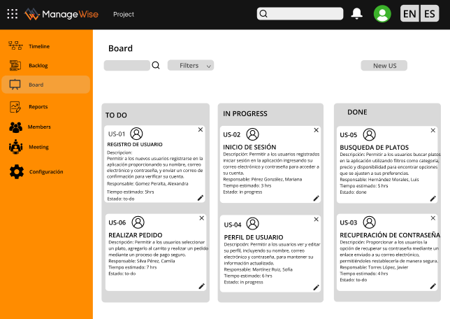Screen dimensions: 450x319
Task: Edit US-01 card with pencil icon
Action: click(201, 198)
